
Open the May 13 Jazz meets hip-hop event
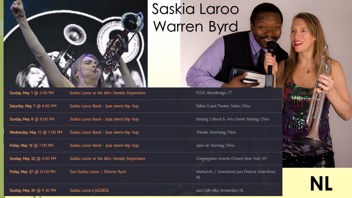click(104, 145)
